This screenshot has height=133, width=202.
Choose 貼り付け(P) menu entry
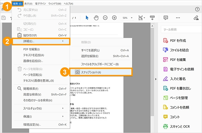tap(41, 35)
